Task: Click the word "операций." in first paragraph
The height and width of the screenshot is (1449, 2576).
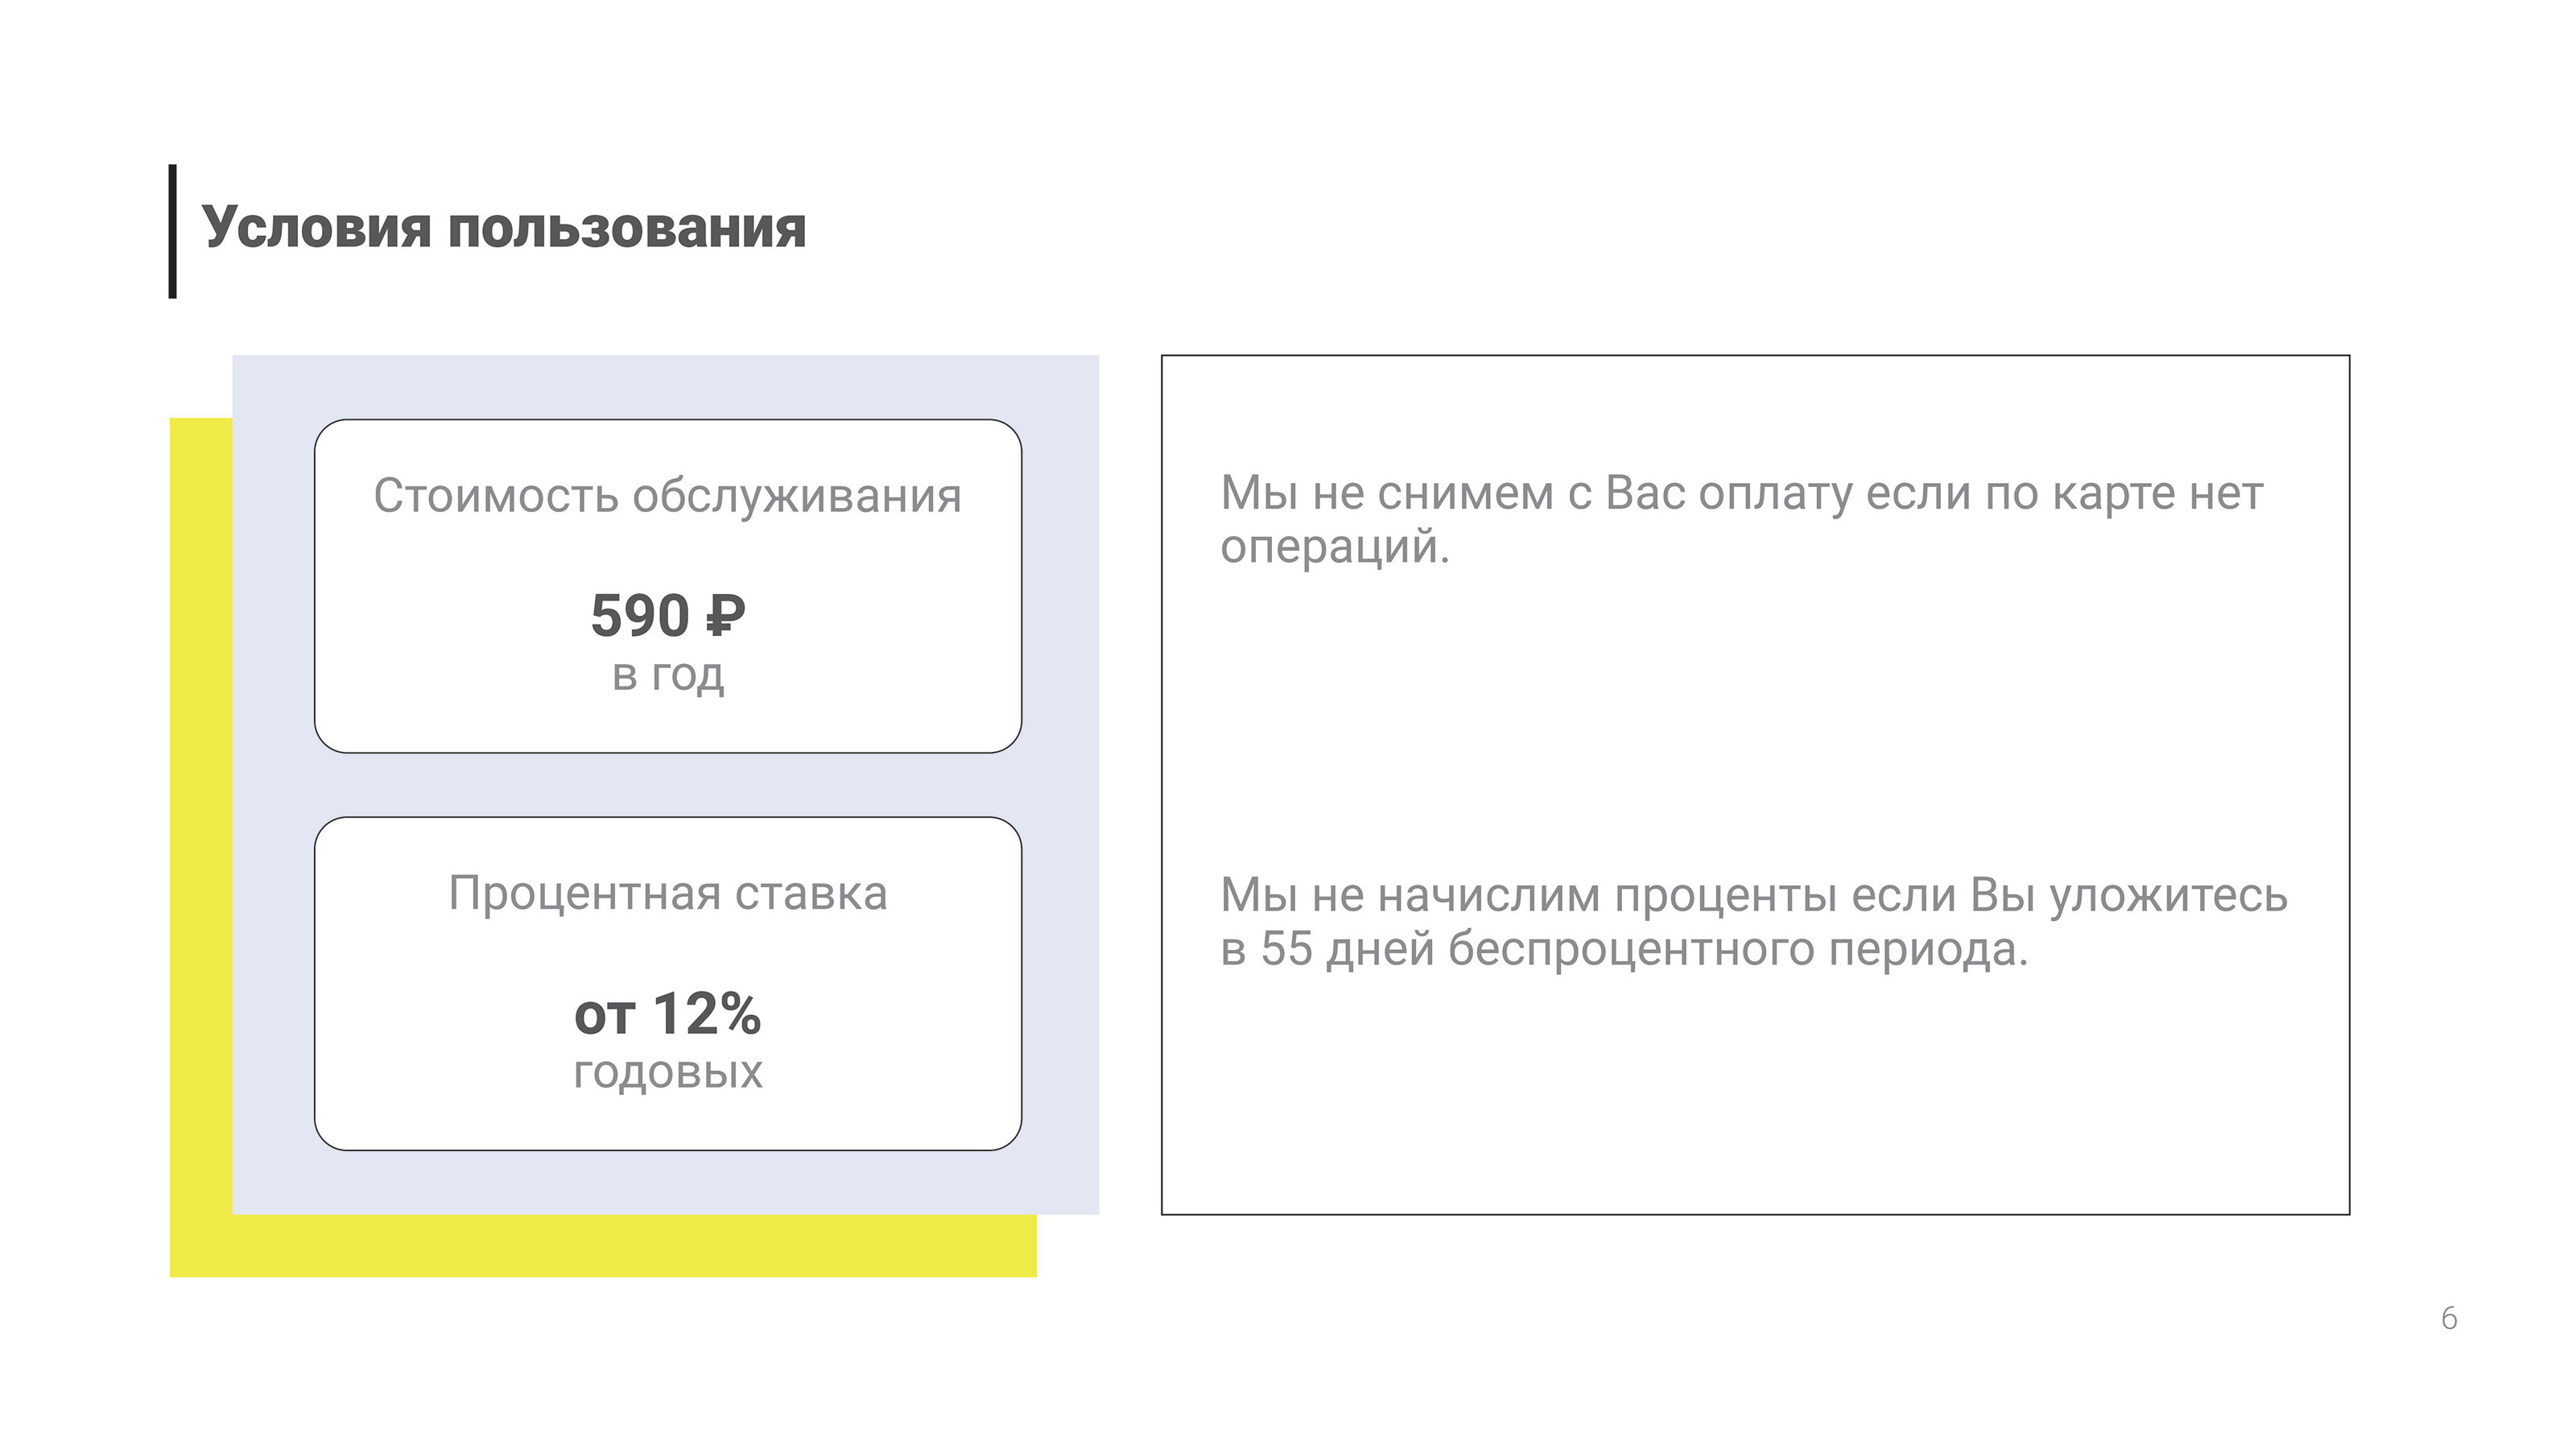Action: 1334,547
